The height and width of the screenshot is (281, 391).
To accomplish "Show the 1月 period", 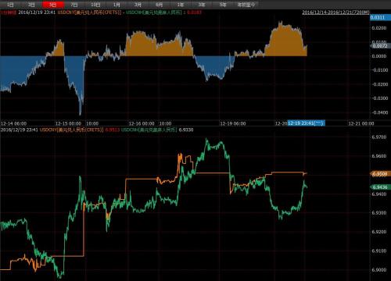I will point(117,5).
